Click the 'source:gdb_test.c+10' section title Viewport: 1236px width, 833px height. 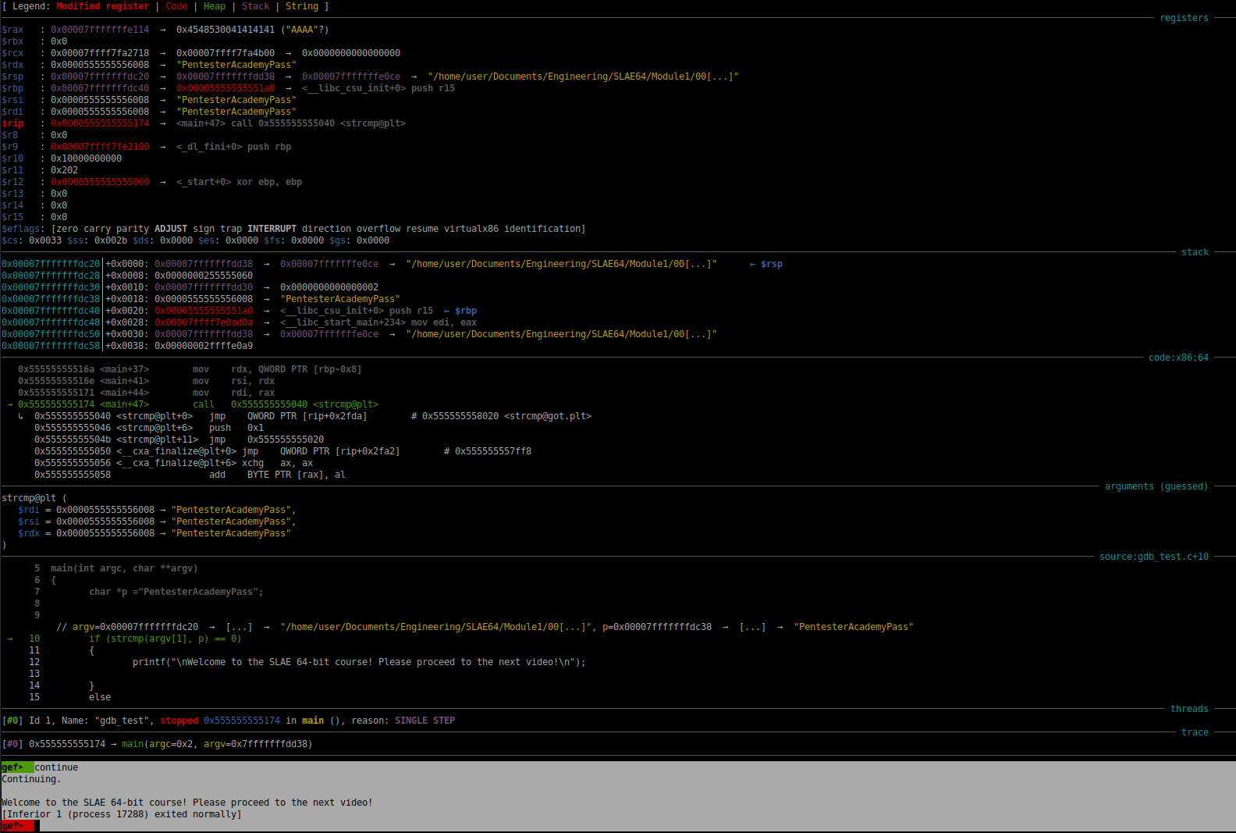click(1154, 557)
